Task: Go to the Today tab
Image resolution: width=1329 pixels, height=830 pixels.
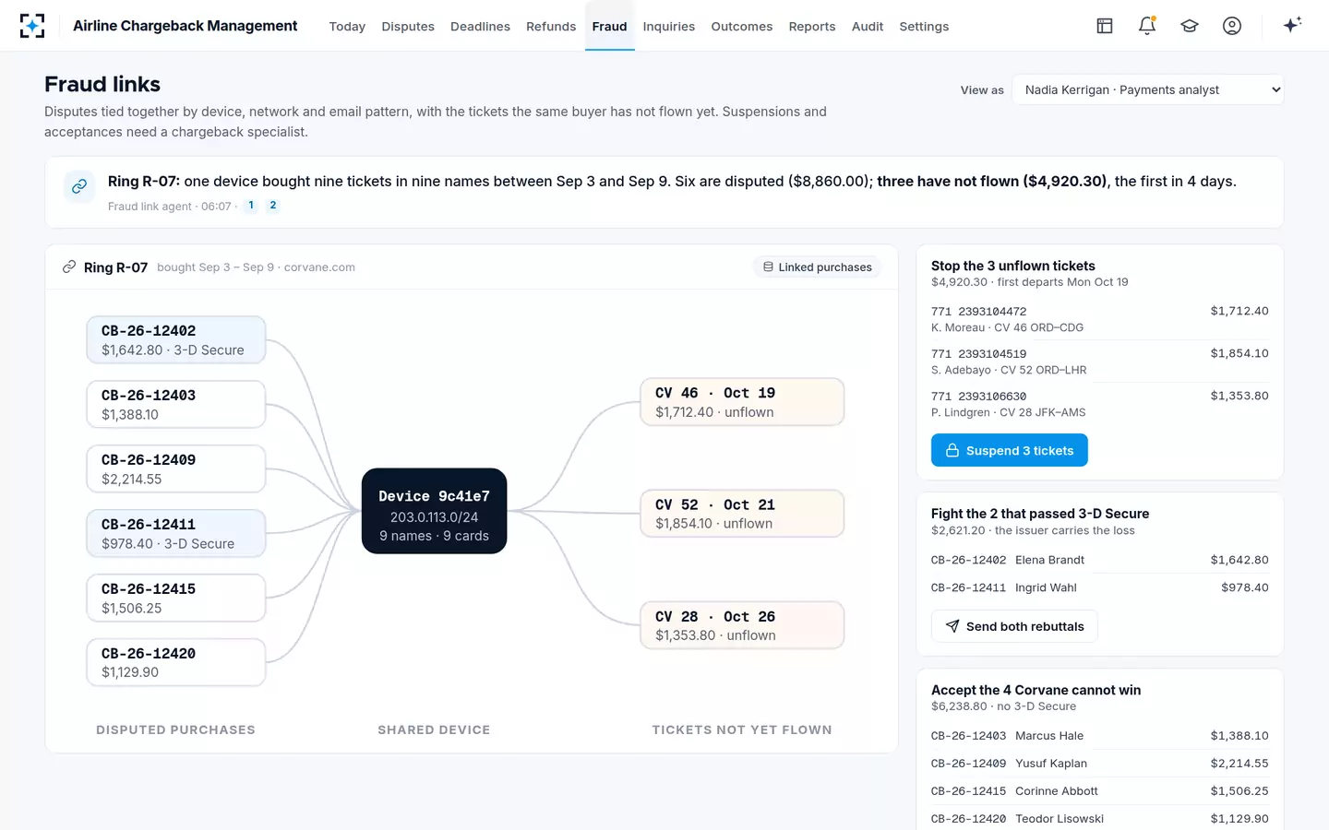Action: click(347, 26)
